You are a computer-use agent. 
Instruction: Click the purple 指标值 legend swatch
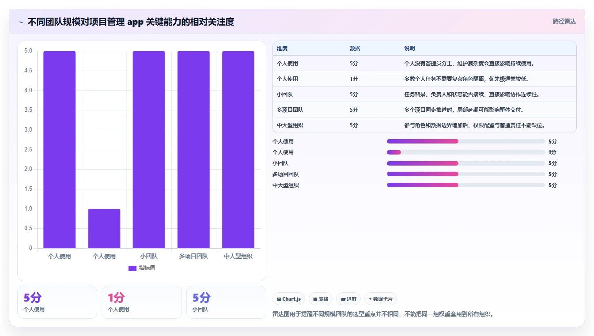click(132, 268)
